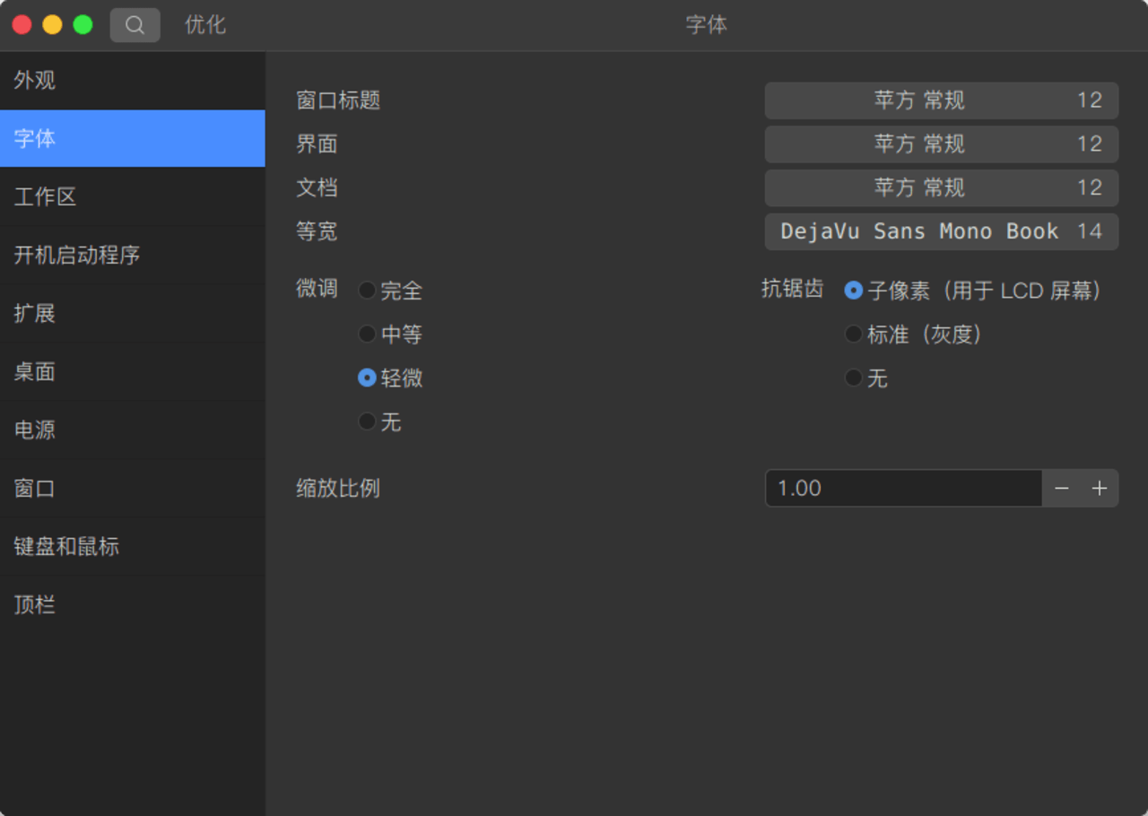Open the 顶栏 settings page

pyautogui.click(x=133, y=604)
